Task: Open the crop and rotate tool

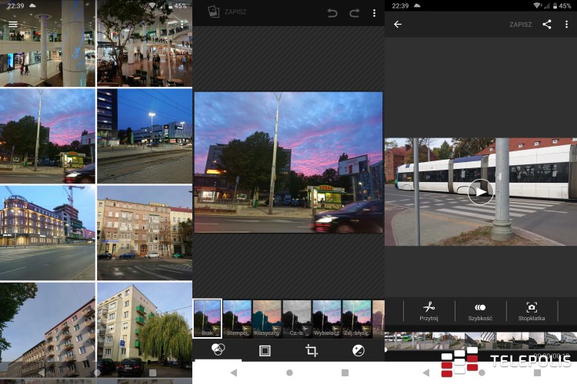Action: click(x=312, y=350)
